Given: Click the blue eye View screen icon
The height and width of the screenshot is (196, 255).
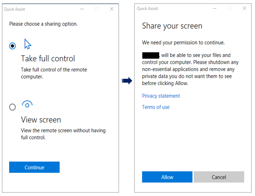Looking at the screenshot, I should click(x=27, y=104).
